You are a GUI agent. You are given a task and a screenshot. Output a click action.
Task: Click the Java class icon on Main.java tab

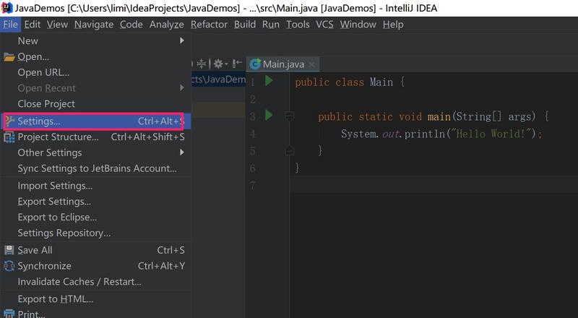coord(255,64)
